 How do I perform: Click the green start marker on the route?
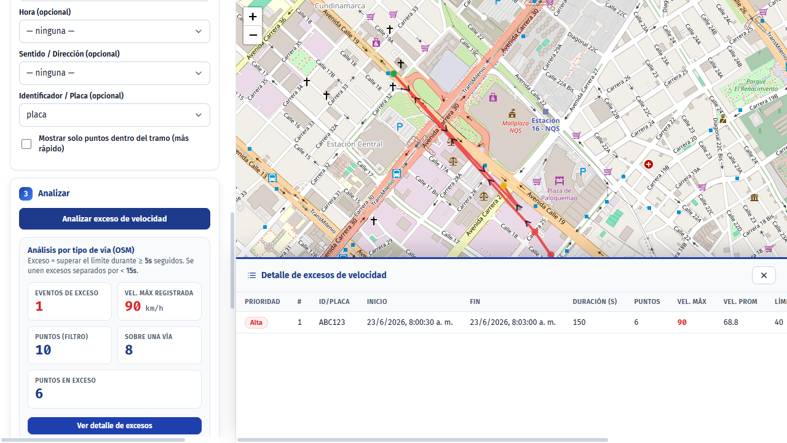[393, 74]
